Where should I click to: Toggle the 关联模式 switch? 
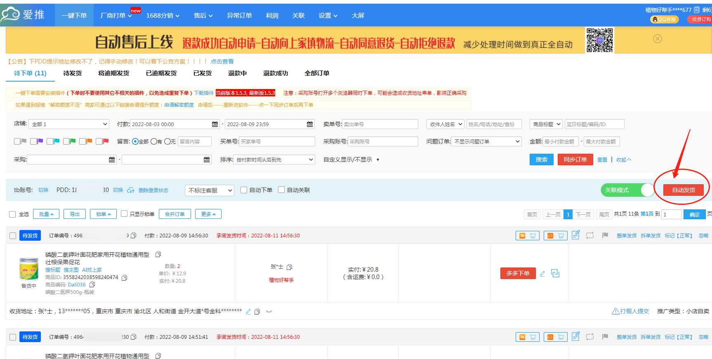627,190
